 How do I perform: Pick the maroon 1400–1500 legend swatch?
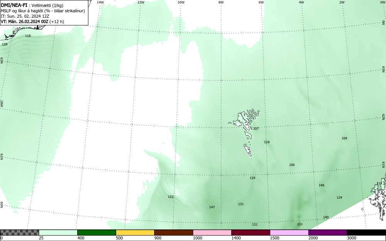click(x=251, y=233)
